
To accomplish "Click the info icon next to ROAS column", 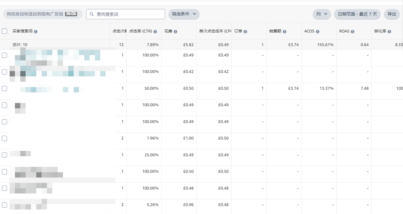I will [352, 31].
